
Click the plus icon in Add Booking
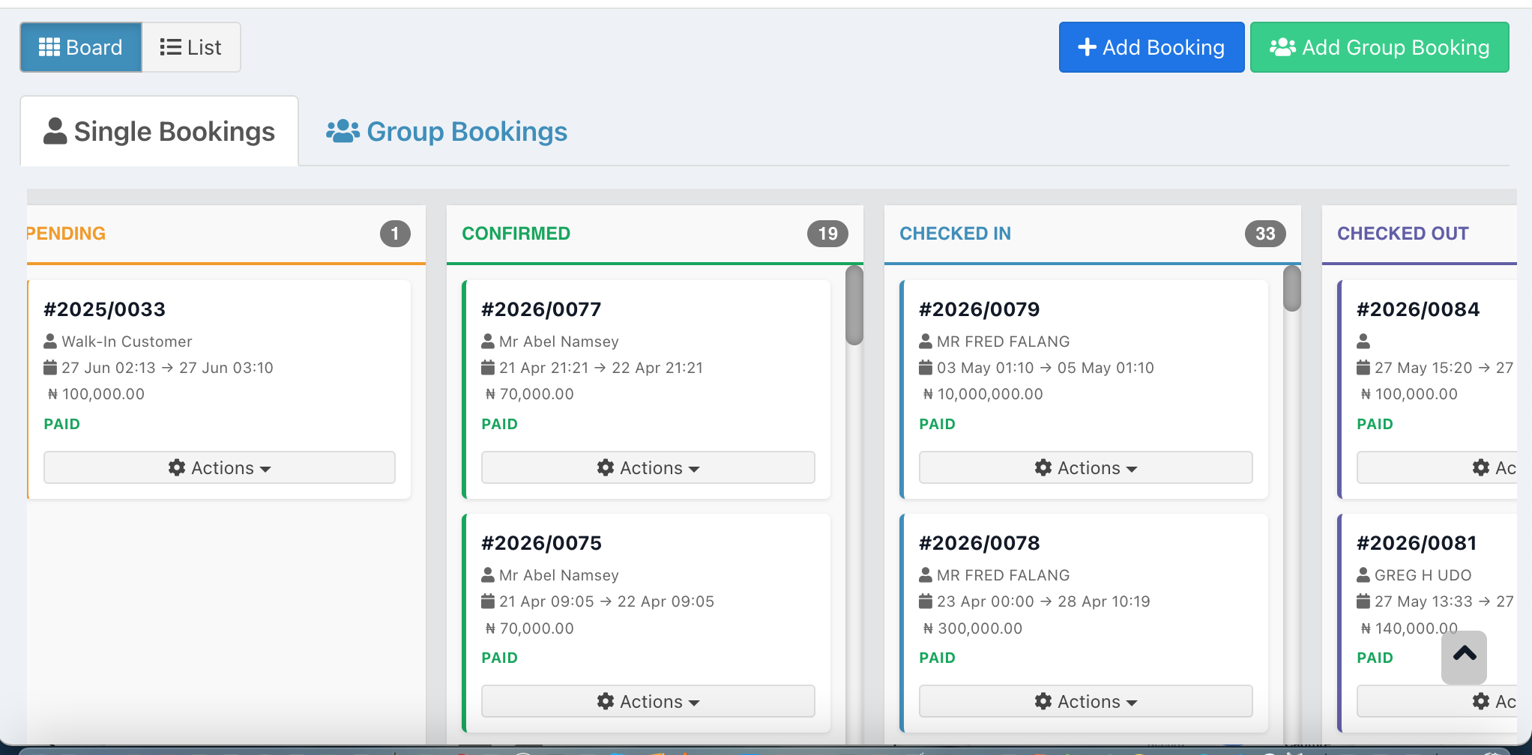[x=1087, y=47]
